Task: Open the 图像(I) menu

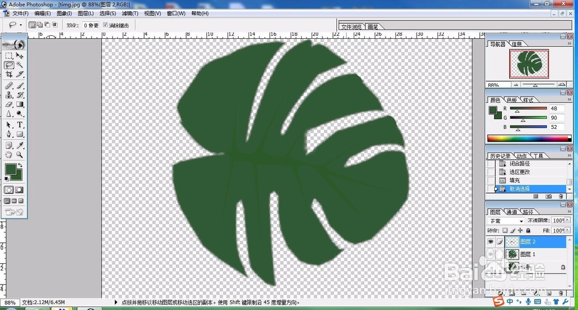Action: coord(64,13)
